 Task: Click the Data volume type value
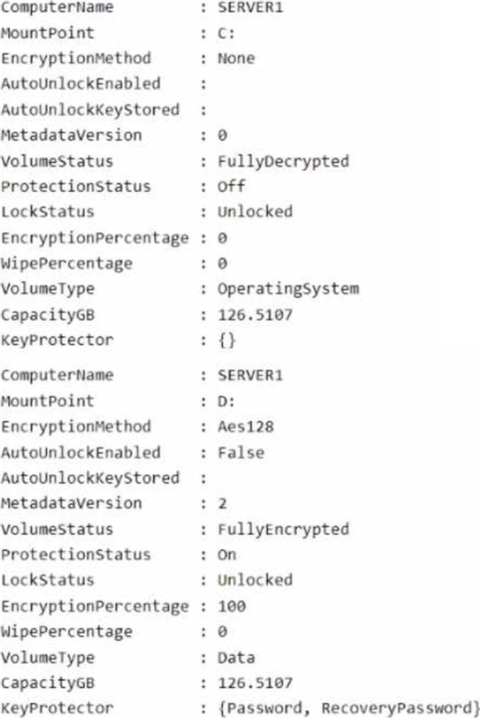click(x=236, y=657)
